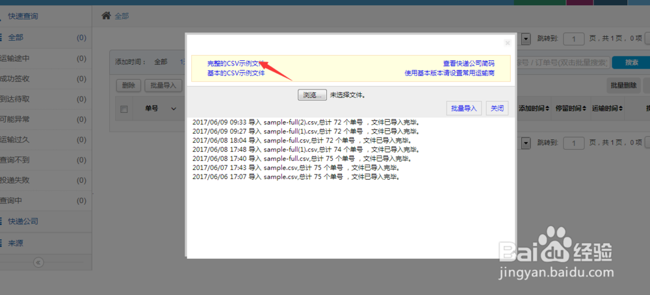Sort by 添加时间 column
The height and width of the screenshot is (295, 650).
tap(534, 108)
